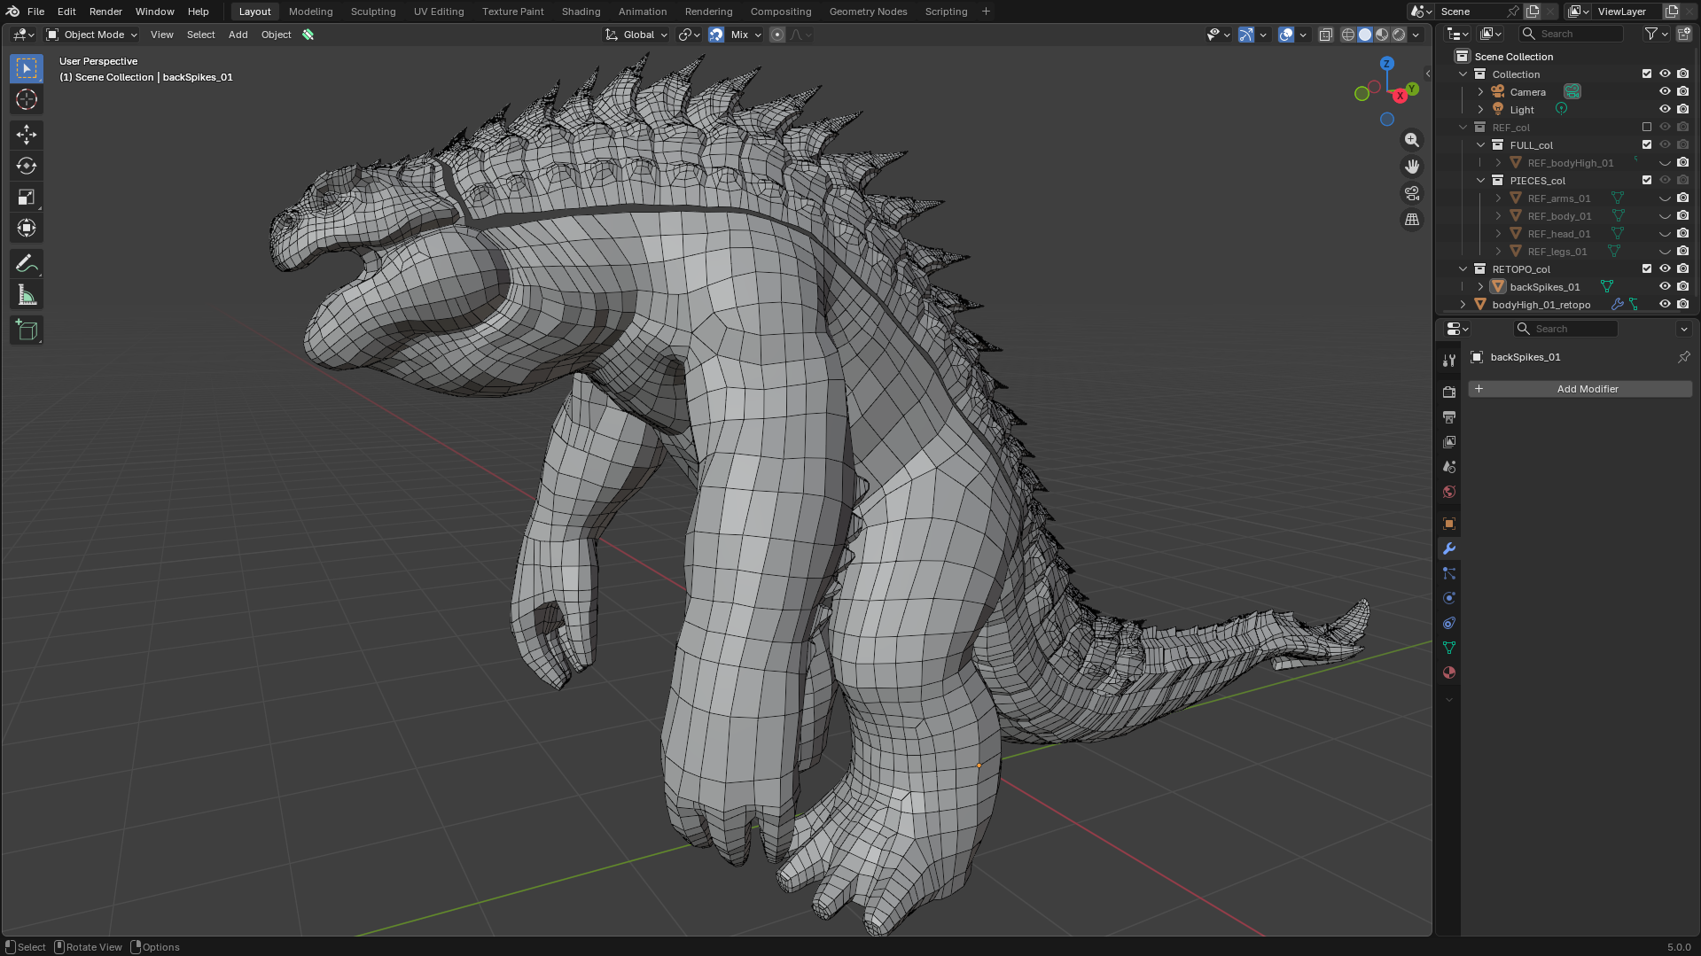
Task: Open the Material properties tab
Action: coord(1449,672)
